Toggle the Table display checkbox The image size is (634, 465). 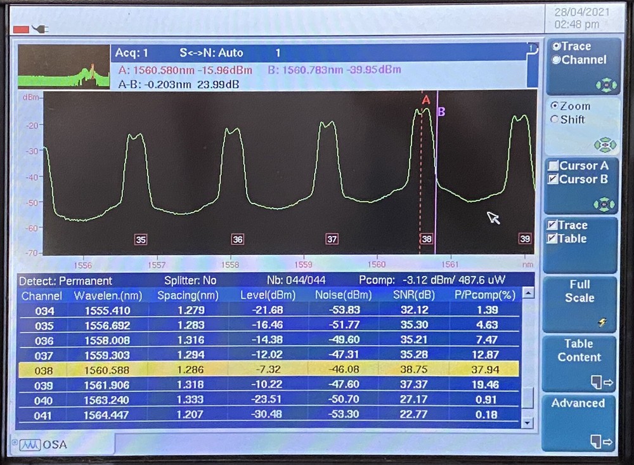pos(552,239)
